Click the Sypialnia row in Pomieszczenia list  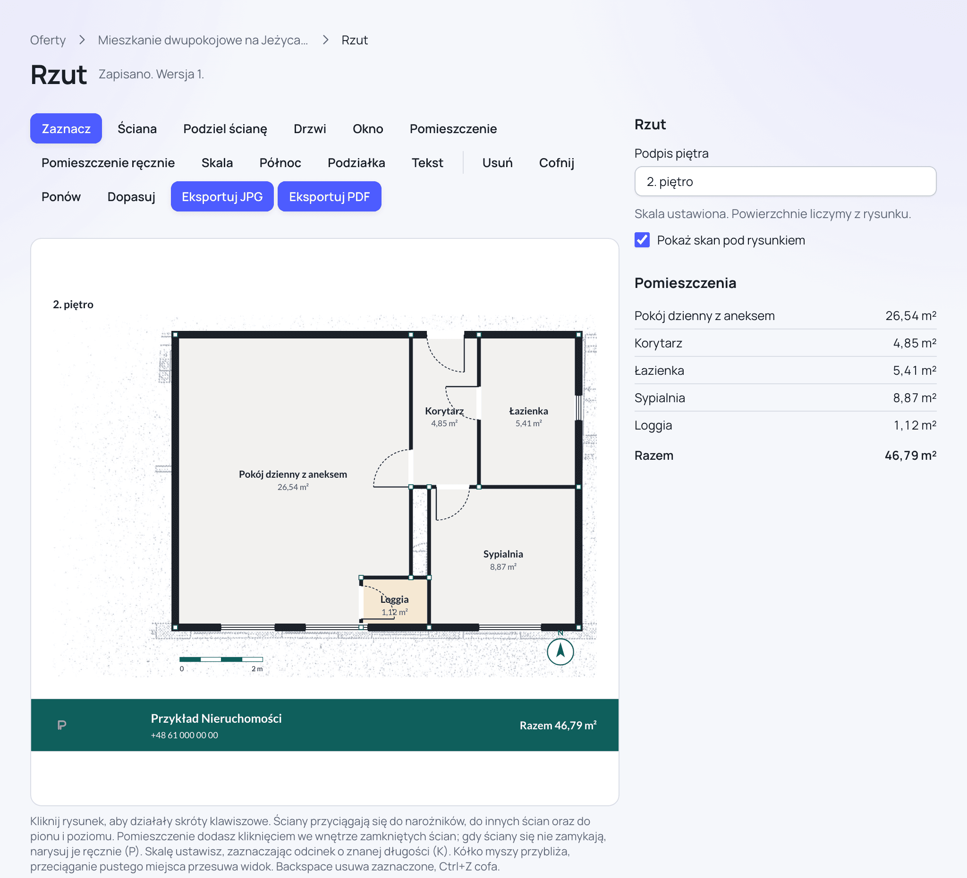click(x=785, y=397)
